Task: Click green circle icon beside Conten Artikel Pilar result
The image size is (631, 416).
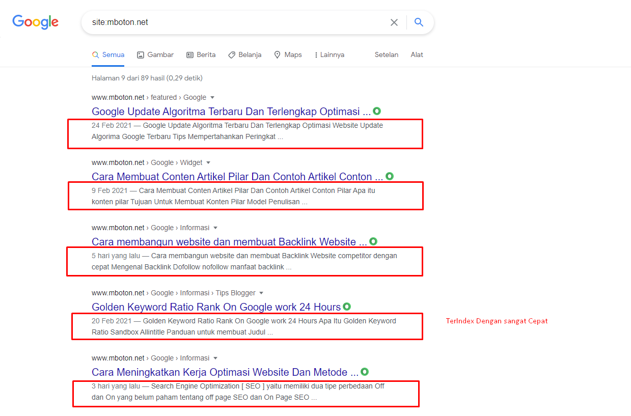Action: click(x=390, y=176)
